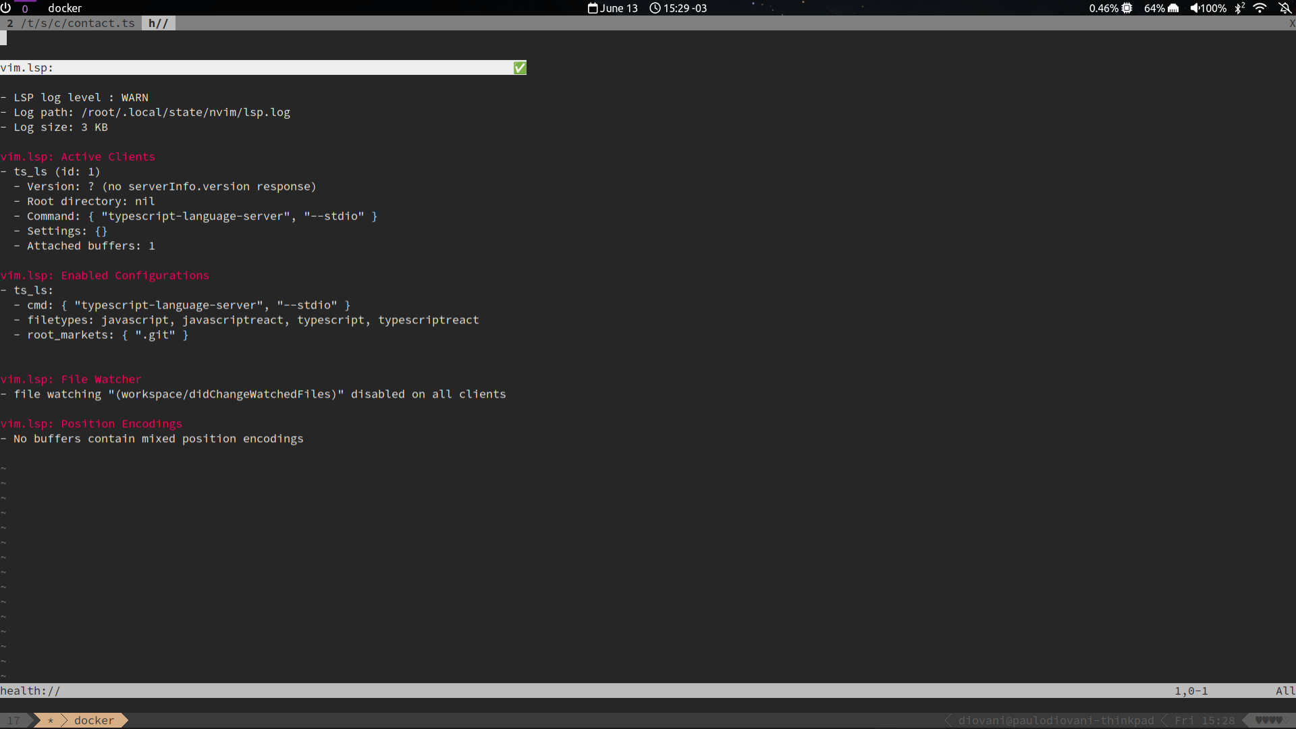Toggle the notifications bell icon

(1285, 8)
